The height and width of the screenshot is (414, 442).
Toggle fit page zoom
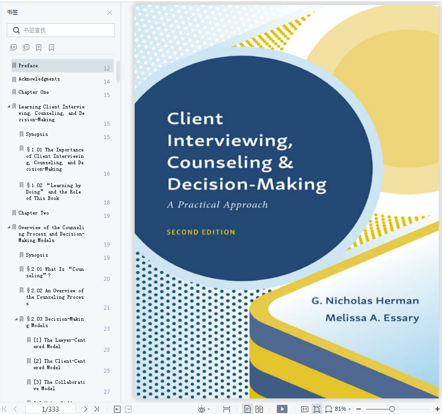pyautogui.click(x=316, y=409)
